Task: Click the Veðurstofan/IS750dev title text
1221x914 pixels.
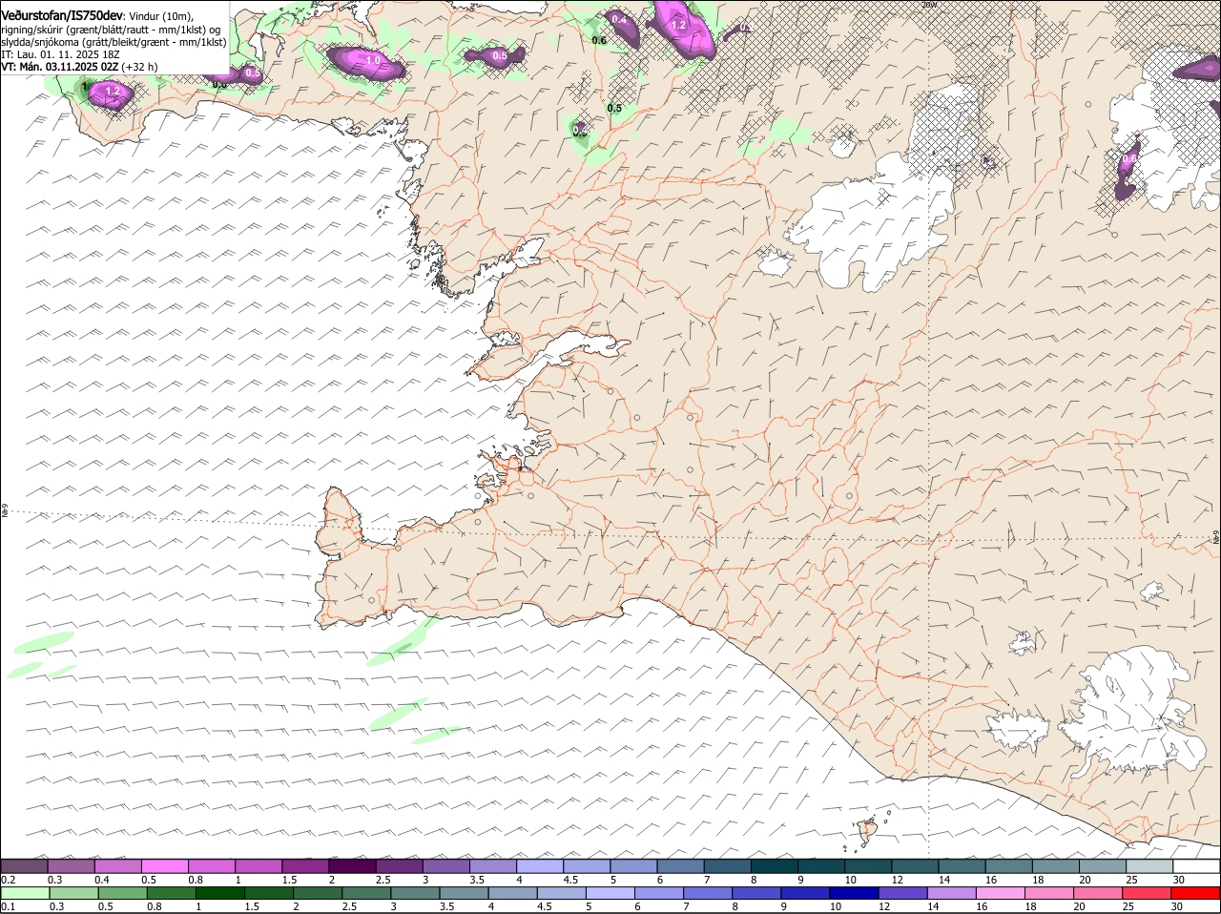Action: tap(62, 16)
